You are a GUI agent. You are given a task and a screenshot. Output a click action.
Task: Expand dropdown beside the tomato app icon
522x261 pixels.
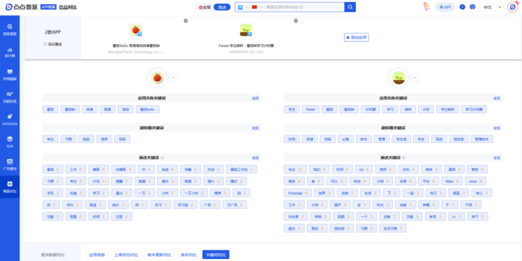(174, 78)
